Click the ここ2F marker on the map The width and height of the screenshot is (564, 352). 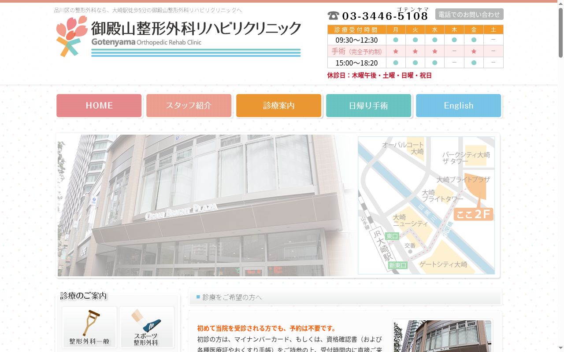473,214
